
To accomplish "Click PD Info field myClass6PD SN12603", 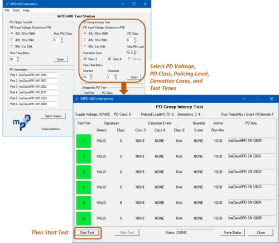I will click(x=252, y=187).
